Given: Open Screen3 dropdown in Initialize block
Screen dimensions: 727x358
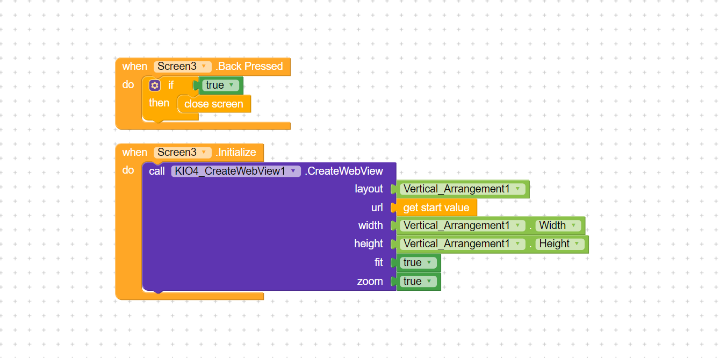Looking at the screenshot, I should 183,153.
